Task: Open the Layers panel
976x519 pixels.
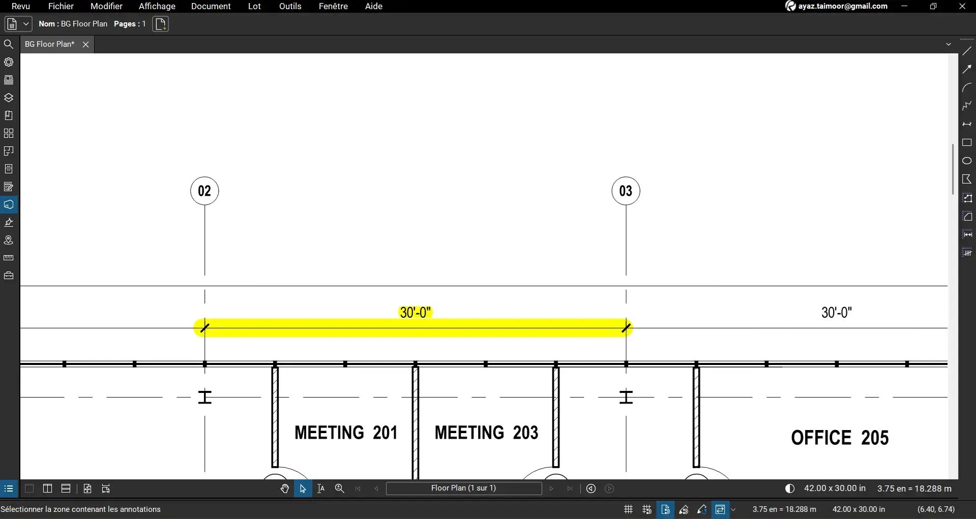Action: click(x=9, y=98)
